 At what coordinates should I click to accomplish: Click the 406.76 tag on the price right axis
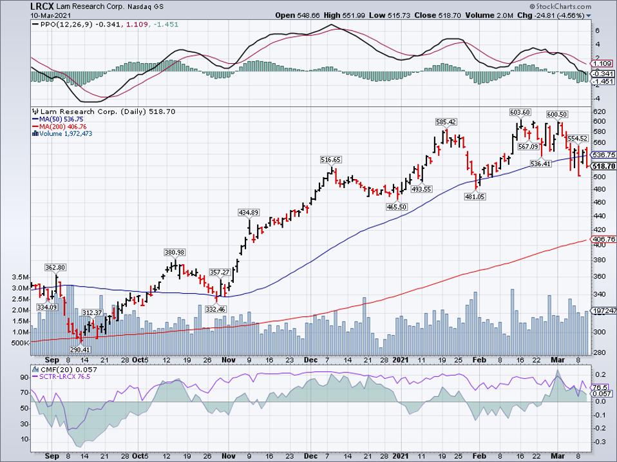point(603,239)
